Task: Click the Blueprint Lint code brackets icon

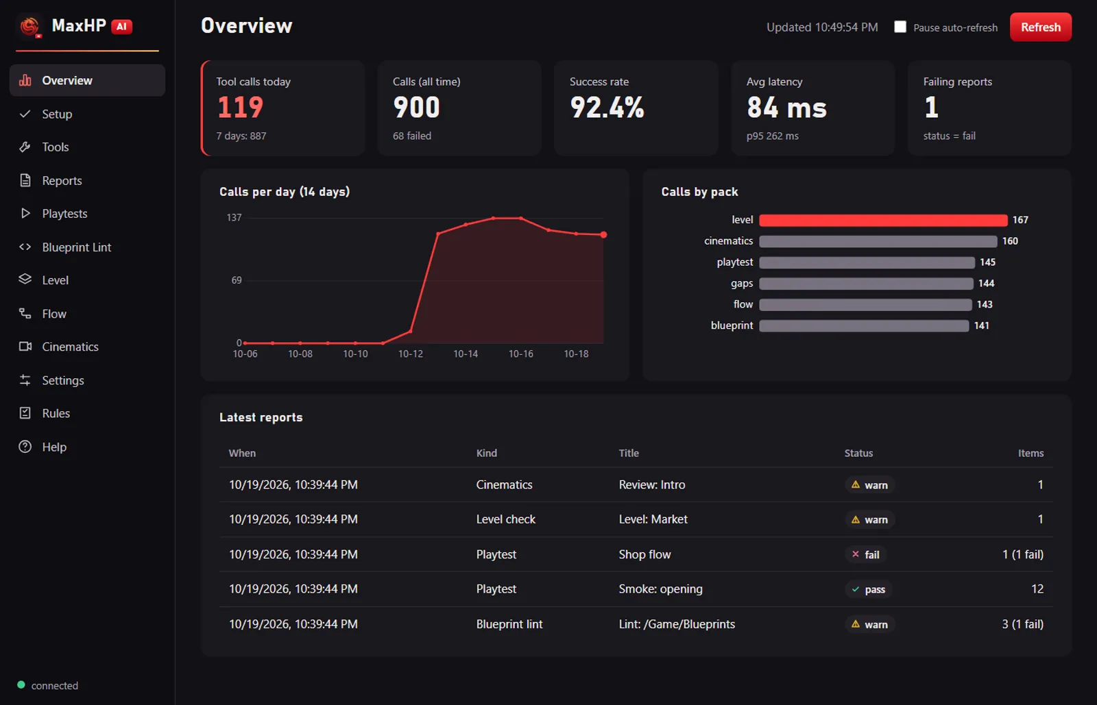Action: pyautogui.click(x=25, y=247)
